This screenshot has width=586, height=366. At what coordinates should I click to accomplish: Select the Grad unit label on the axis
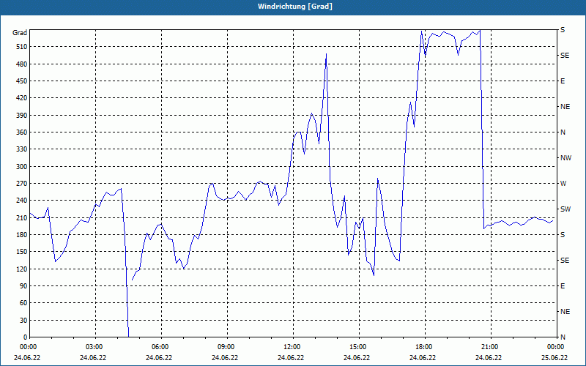pos(20,33)
